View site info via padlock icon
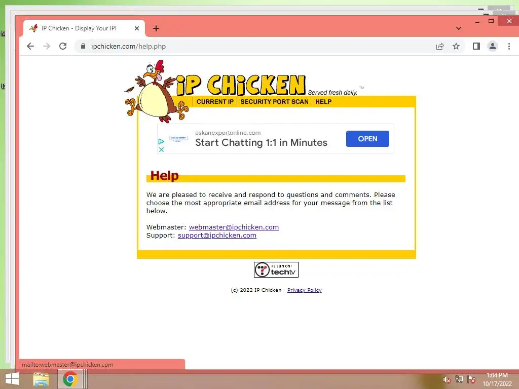 (83, 46)
